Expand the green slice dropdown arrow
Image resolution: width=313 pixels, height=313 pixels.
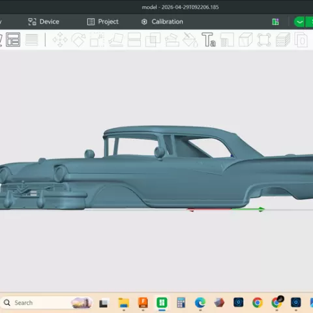[x=299, y=22]
